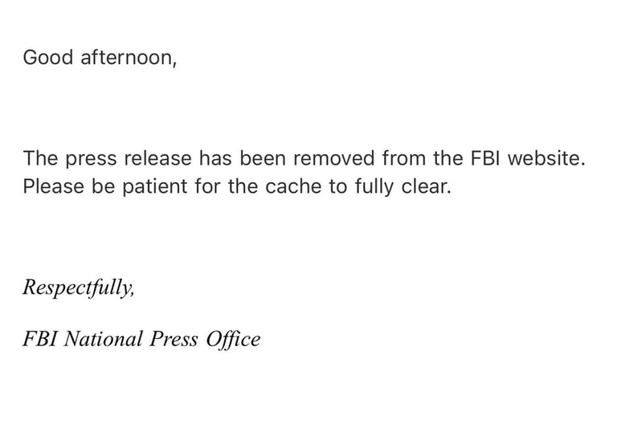Click the word "afternoon" in the greeting
The height and width of the screenshot is (432, 617).
126,58
